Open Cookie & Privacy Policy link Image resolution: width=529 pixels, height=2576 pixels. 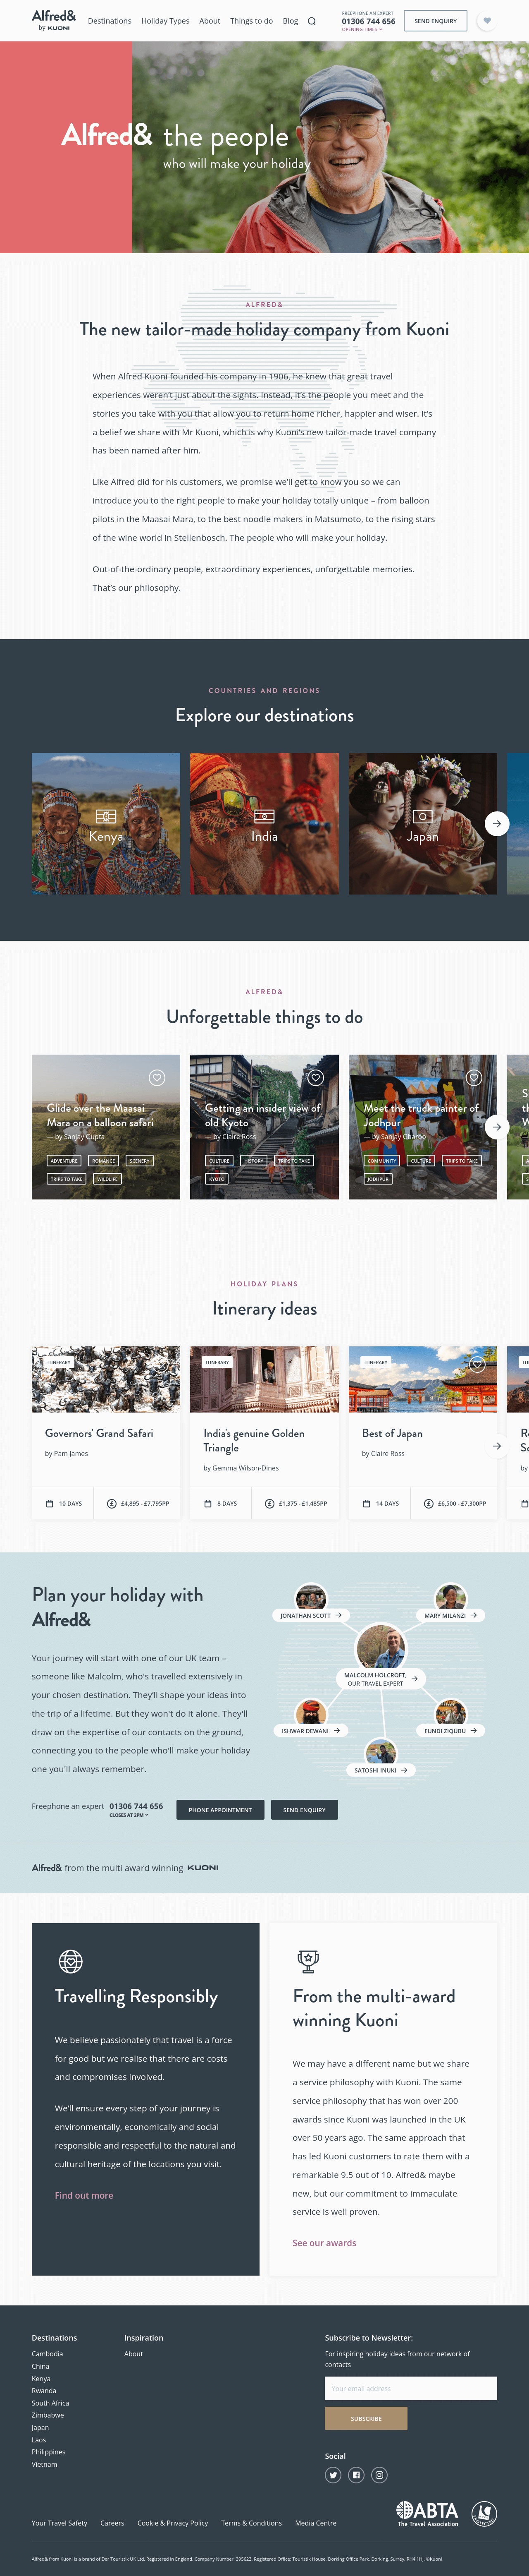(173, 2523)
